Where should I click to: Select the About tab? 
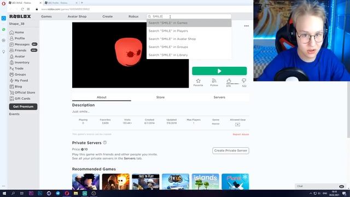pyautogui.click(x=102, y=97)
